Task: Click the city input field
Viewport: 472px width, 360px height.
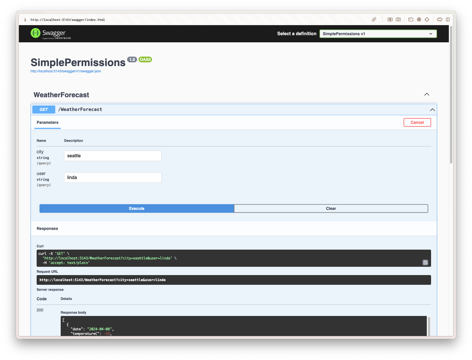Action: point(112,156)
